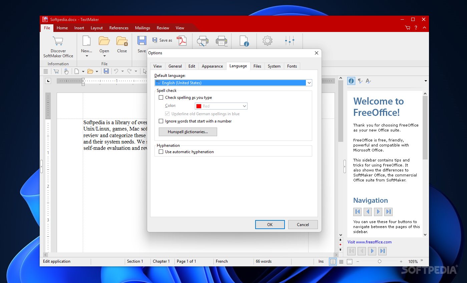Expand the Open dropdown arrow in ribbon
Image resolution: width=467 pixels, height=283 pixels.
click(x=104, y=56)
